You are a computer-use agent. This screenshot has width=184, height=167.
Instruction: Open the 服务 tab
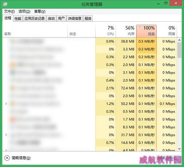click(88, 18)
